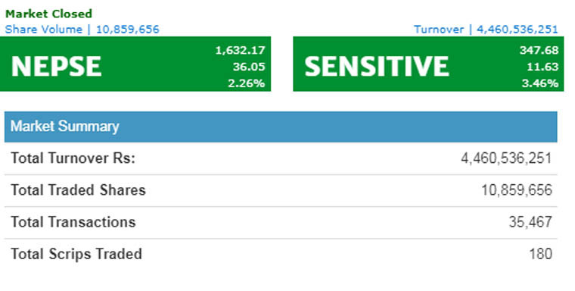The height and width of the screenshot is (291, 575).
Task: Select the SENSITIVE percent change 3.46%
Action: (540, 83)
